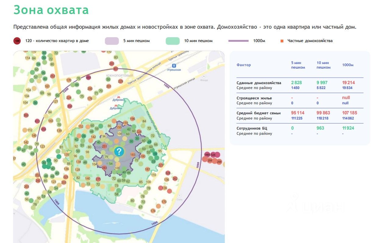This screenshot has width=384, height=243.
Task: Click the green 10 мин пешком swatch
Action: pos(173,41)
